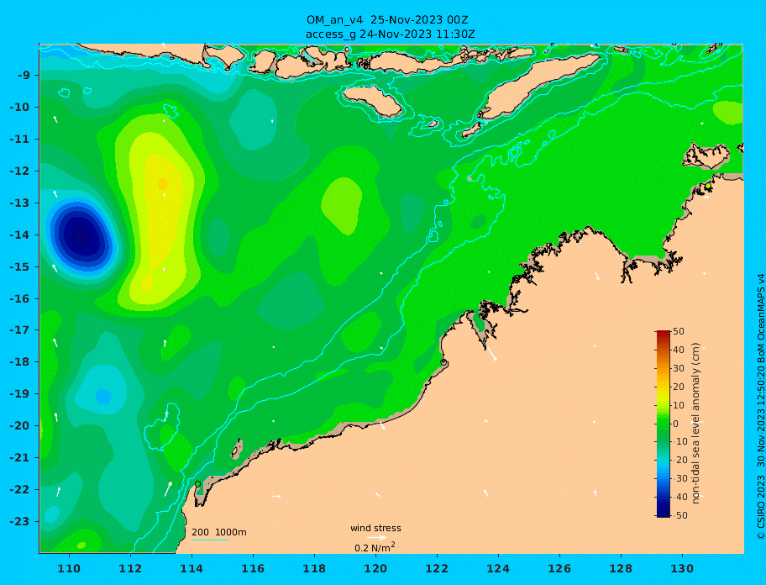Click the dark blue low anomaly centre
Viewport: 766px width, 585px height.
(82, 236)
